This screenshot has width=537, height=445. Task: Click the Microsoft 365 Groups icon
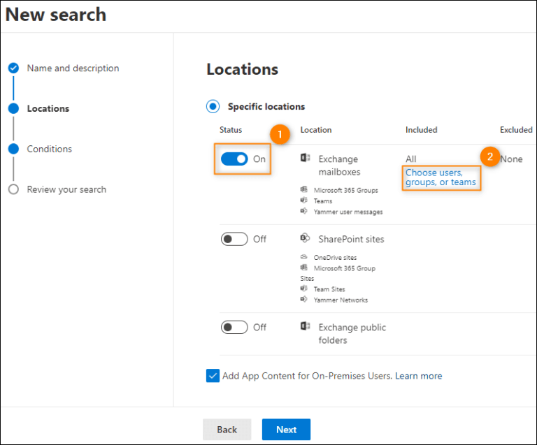(x=304, y=189)
